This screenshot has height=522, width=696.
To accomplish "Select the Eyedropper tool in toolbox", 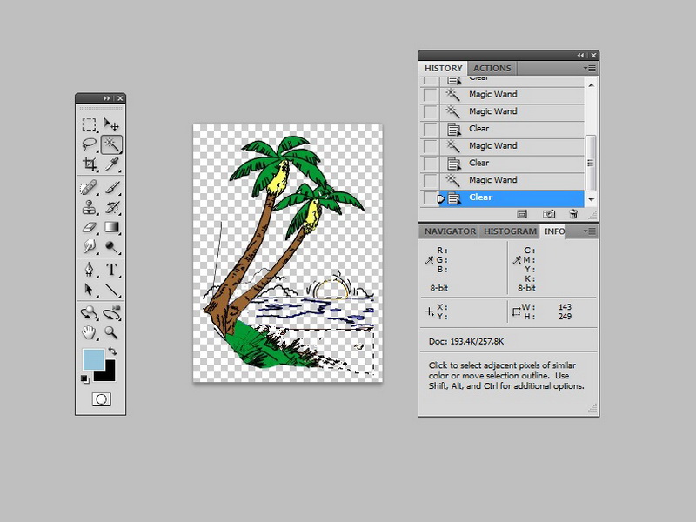I will [x=111, y=164].
